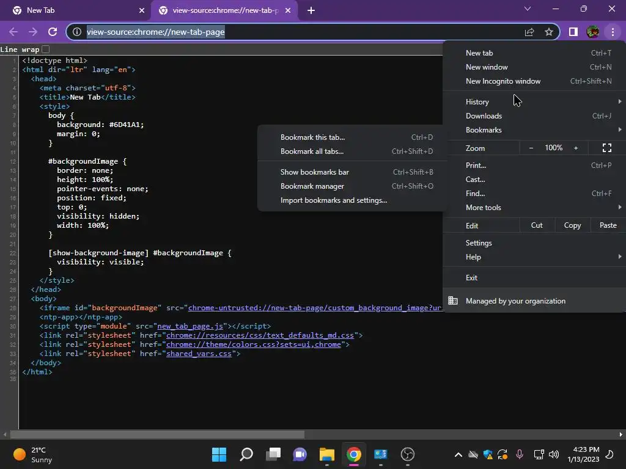Click the horizontal scrollbar right arrow
This screenshot has width=626, height=469.
(x=621, y=434)
